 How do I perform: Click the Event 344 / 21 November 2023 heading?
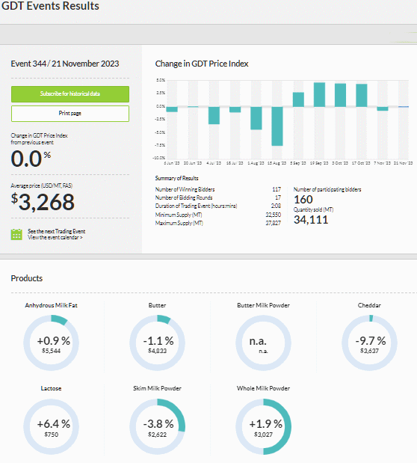coord(65,64)
